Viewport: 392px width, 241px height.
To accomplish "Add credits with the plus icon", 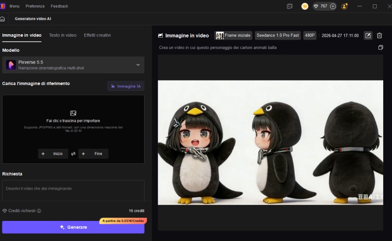I will pos(333,6).
